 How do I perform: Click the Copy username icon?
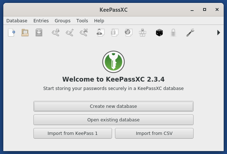tap(101, 33)
